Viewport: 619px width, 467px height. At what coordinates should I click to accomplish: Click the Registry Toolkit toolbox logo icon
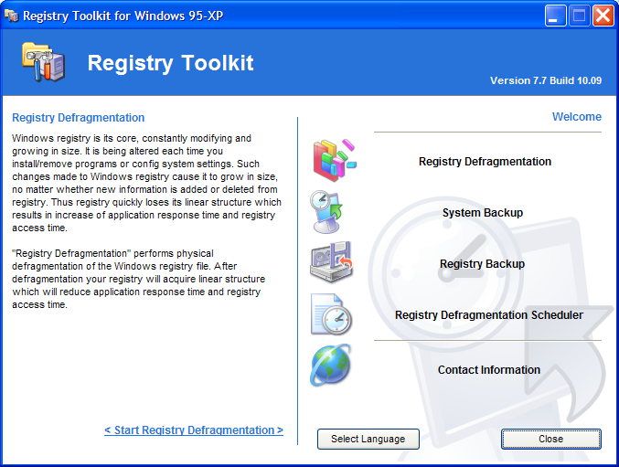[43, 62]
